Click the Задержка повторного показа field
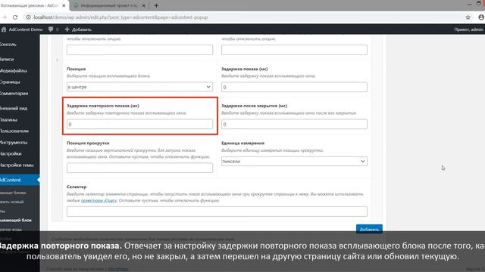This screenshot has width=485, height=272. pos(139,124)
